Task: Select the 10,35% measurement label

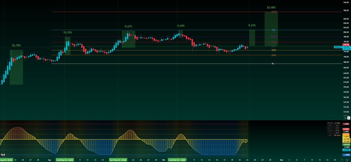Action: pos(68,33)
